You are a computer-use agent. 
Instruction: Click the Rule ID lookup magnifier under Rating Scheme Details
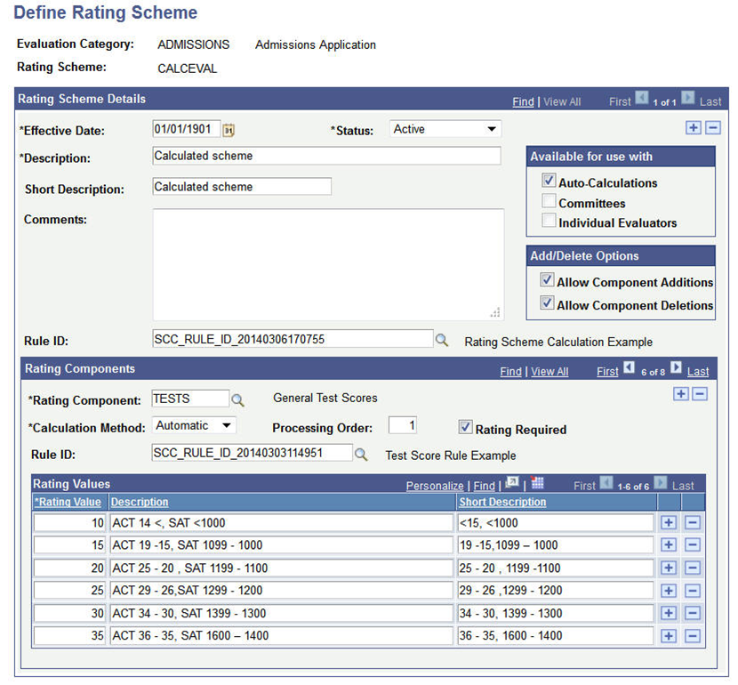pyautogui.click(x=442, y=341)
